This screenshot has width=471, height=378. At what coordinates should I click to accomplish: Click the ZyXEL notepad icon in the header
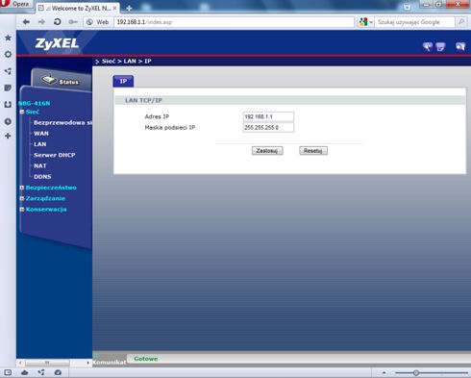(440, 47)
